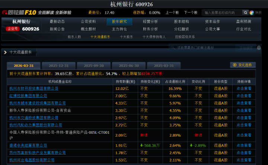This screenshot has width=268, height=165.
Task: Open the 最新动态 menu
Action: pyautogui.click(x=57, y=22)
